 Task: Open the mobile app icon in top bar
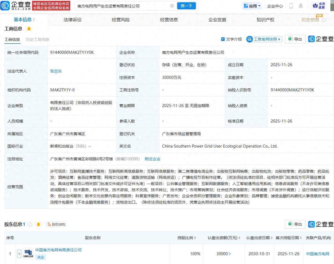pos(291,6)
